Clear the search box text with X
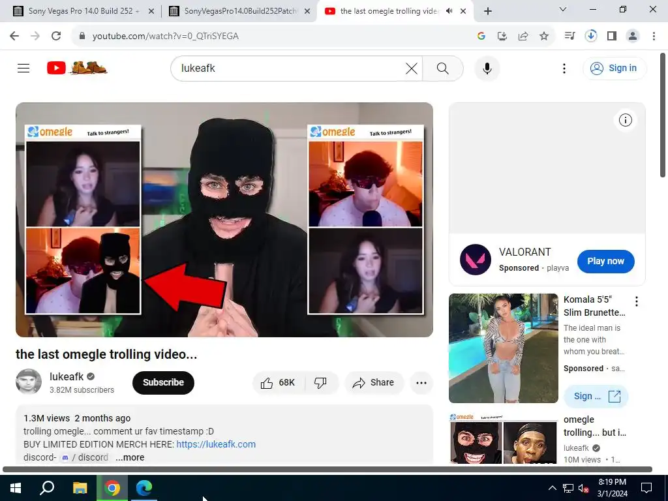The image size is (668, 501). point(411,68)
